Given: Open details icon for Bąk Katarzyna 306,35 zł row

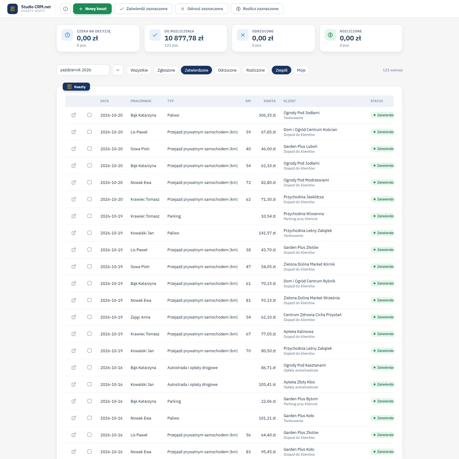Looking at the screenshot, I should click(x=74, y=115).
